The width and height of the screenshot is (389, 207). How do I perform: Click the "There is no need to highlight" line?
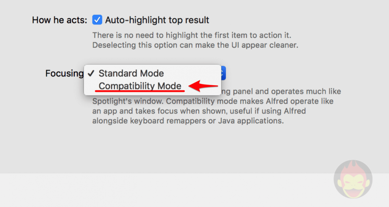point(194,35)
